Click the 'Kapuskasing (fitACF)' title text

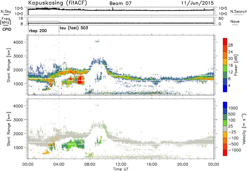(x=57, y=3)
